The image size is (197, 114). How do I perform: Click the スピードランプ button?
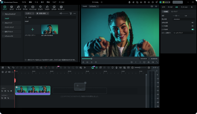click(174, 12)
